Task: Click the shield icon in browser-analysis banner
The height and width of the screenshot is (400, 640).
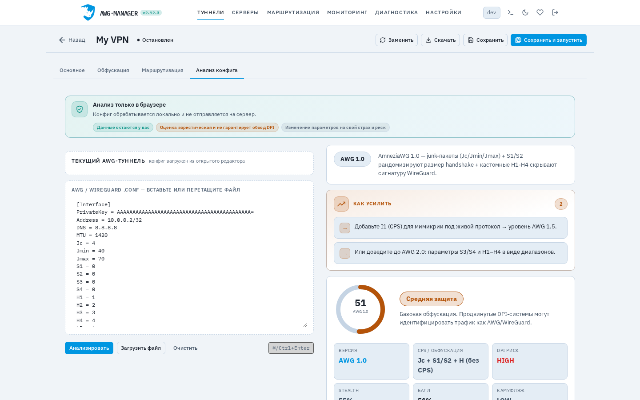Action: click(80, 109)
